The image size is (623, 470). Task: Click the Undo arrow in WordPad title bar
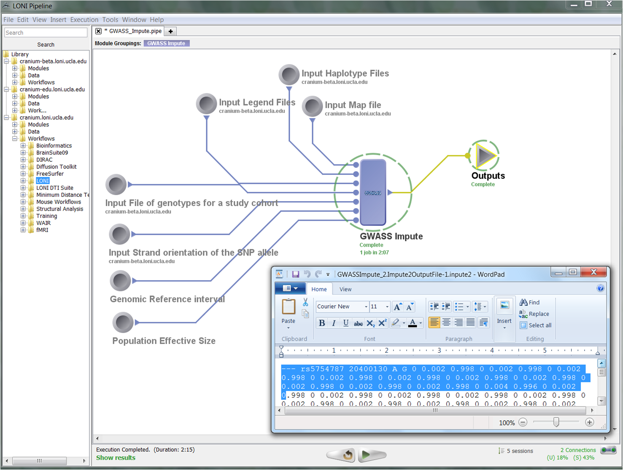tap(307, 274)
